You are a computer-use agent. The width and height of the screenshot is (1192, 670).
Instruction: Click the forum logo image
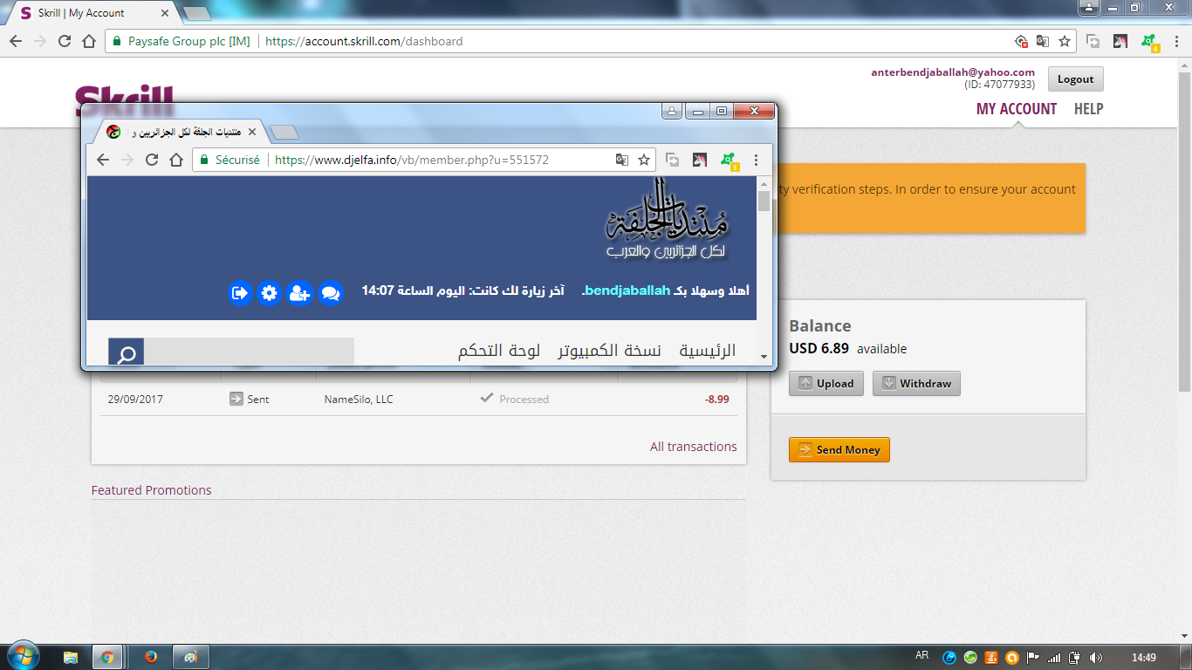pos(668,218)
